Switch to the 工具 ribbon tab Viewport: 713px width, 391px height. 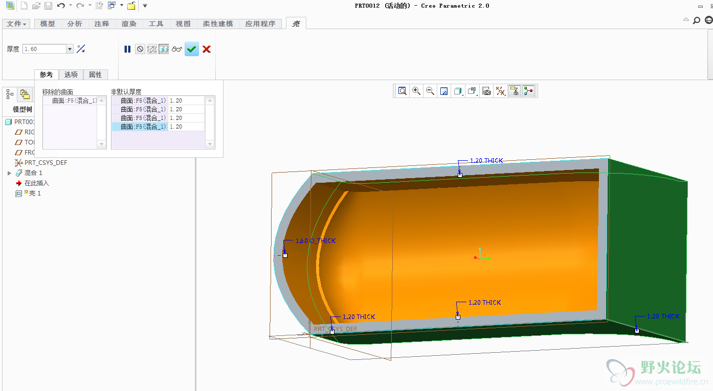pyautogui.click(x=156, y=24)
